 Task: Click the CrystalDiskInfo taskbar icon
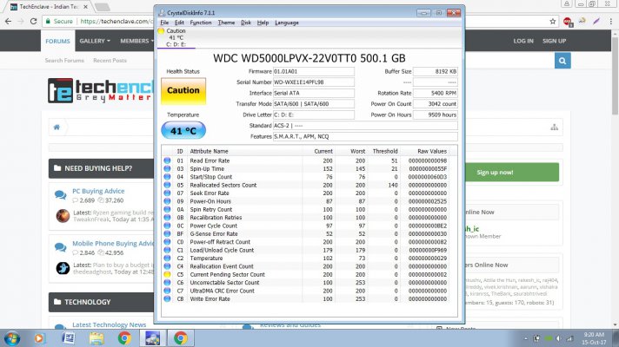[152, 338]
